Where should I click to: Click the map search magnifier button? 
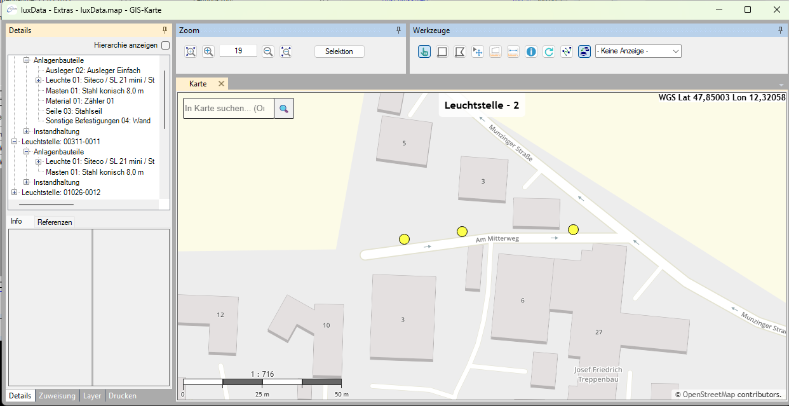[284, 109]
